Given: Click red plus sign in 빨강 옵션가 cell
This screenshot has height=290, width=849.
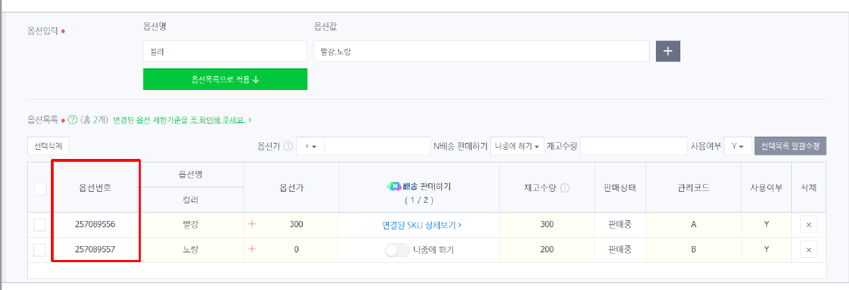Looking at the screenshot, I should 252,224.
